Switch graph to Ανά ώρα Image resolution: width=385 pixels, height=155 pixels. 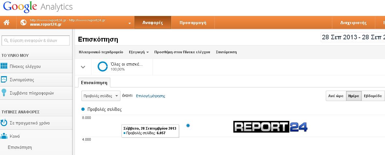coord(336,96)
